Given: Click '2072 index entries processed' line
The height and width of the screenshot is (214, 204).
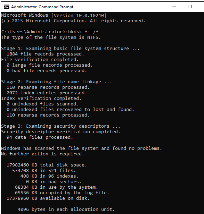Looking at the screenshot, I should click(x=47, y=93).
